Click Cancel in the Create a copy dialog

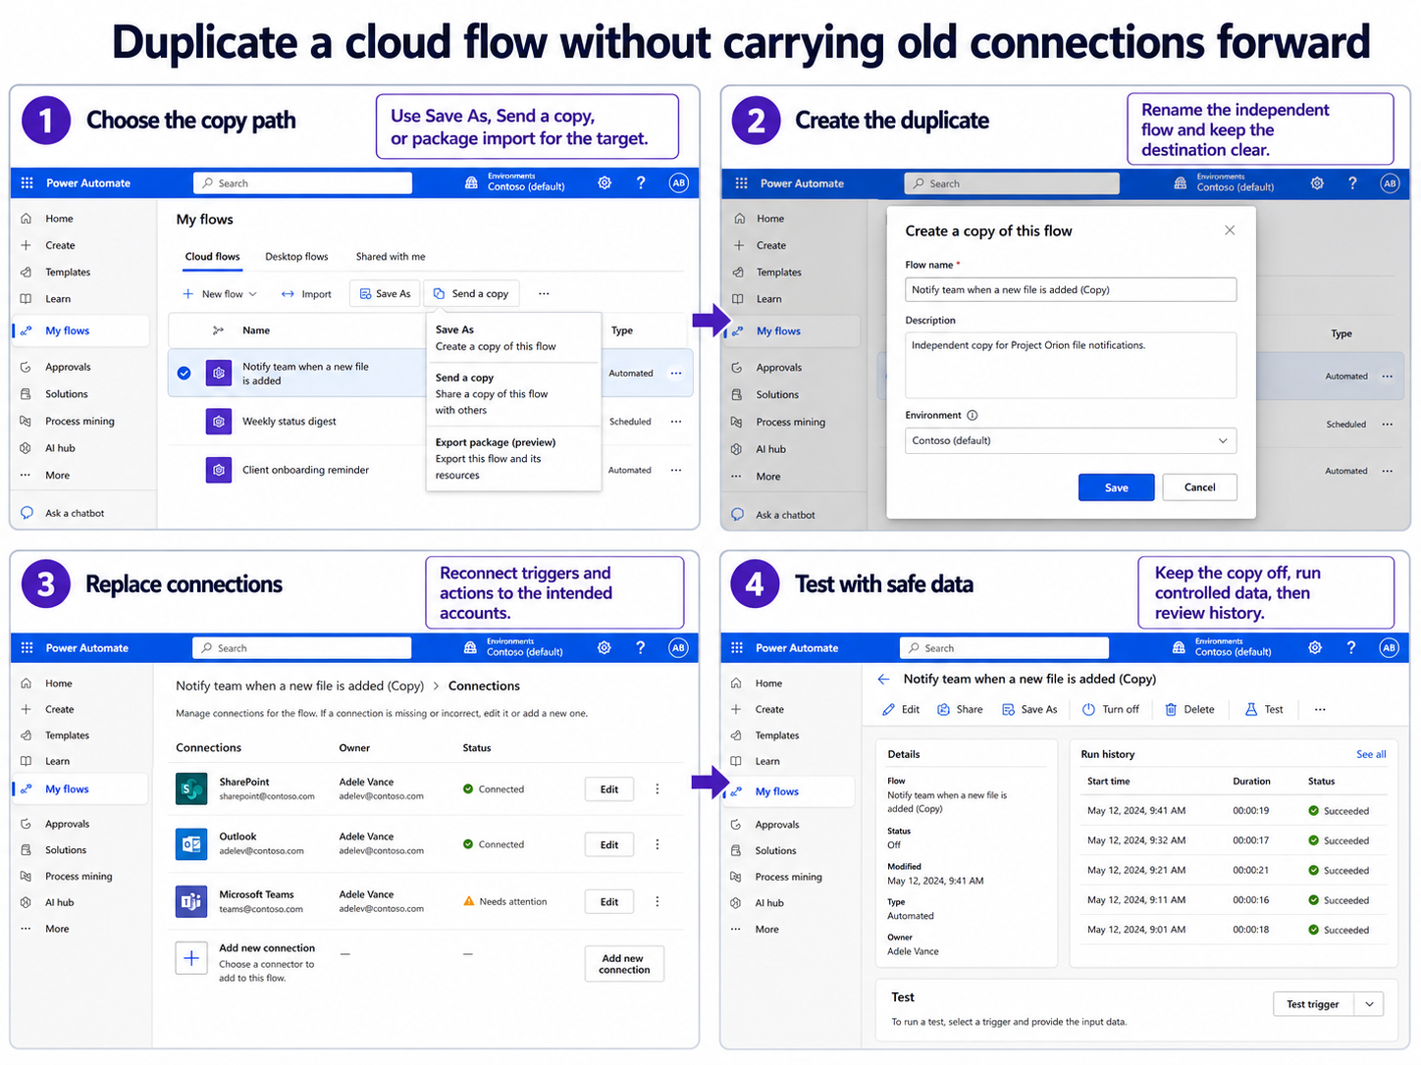tap(1199, 487)
